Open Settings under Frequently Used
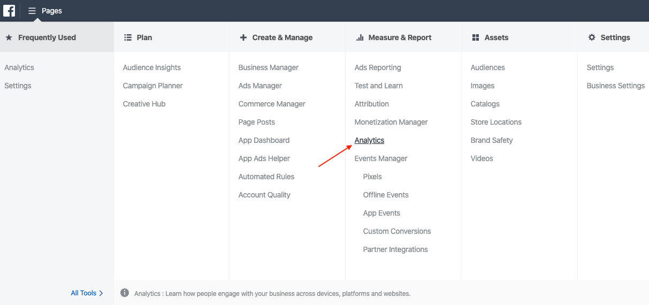This screenshot has height=305, width=649. tap(18, 86)
